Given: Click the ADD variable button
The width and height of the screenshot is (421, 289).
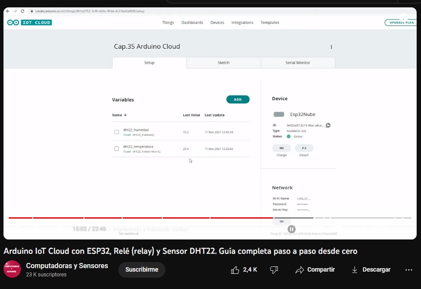Looking at the screenshot, I should pos(237,99).
